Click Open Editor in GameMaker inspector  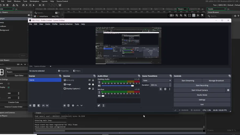(x=19, y=76)
